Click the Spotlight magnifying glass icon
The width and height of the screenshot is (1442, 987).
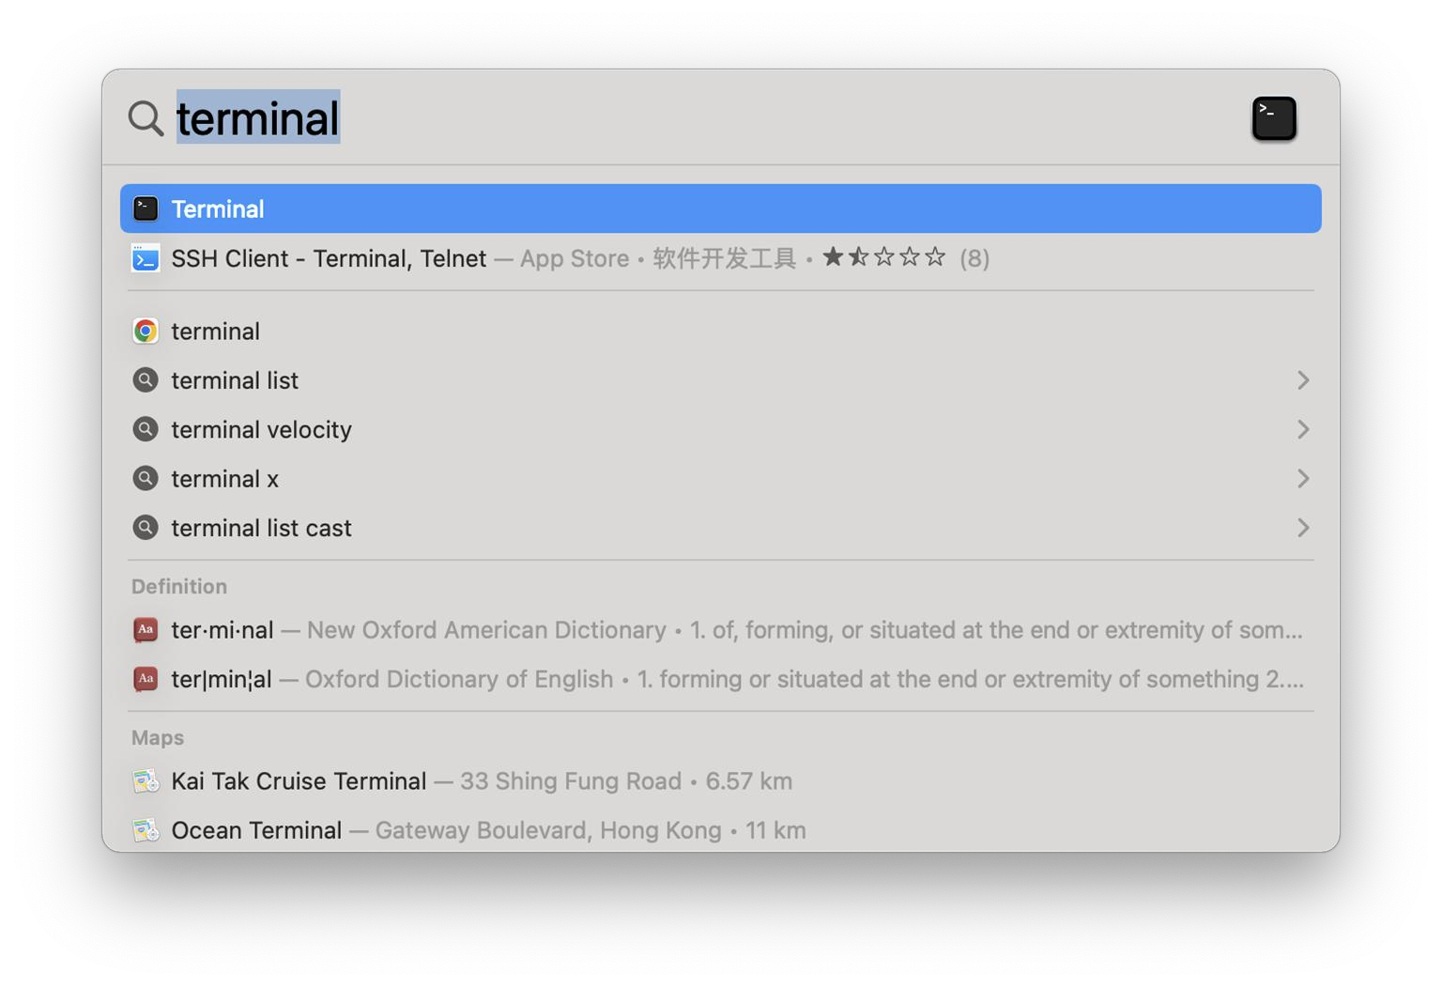click(x=146, y=118)
